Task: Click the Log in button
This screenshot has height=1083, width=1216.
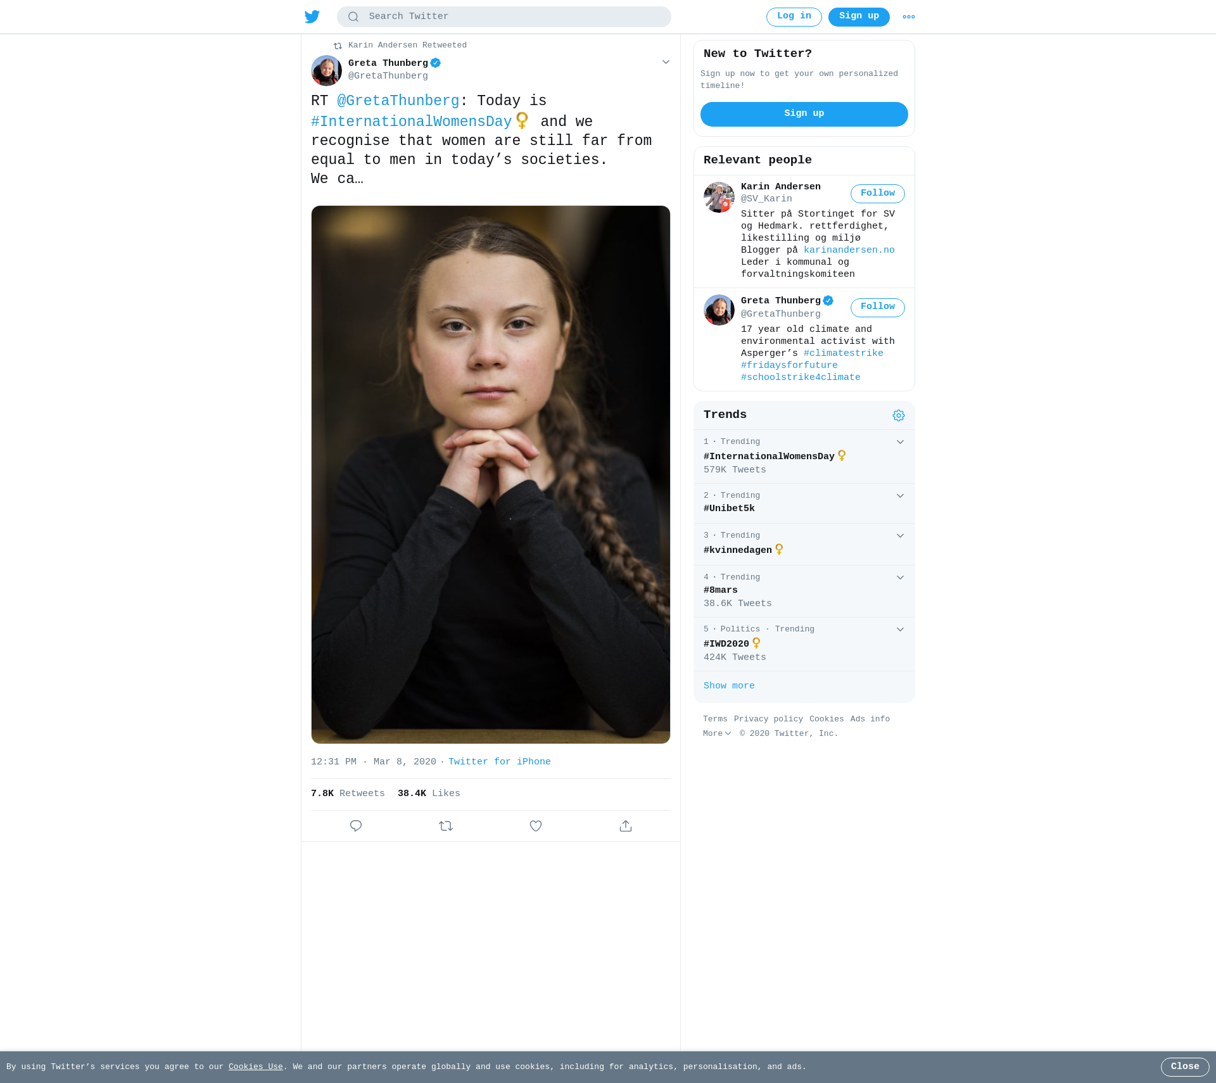Action: click(x=794, y=17)
